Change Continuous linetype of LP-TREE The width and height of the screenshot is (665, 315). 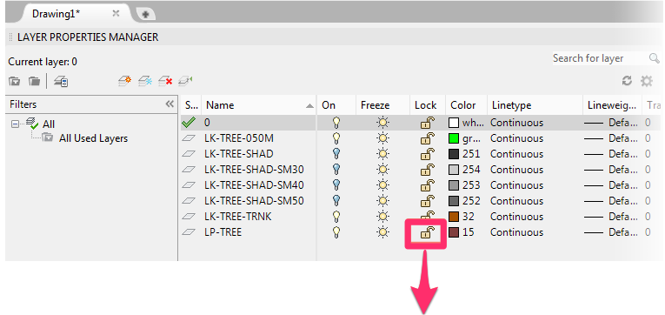[516, 232]
